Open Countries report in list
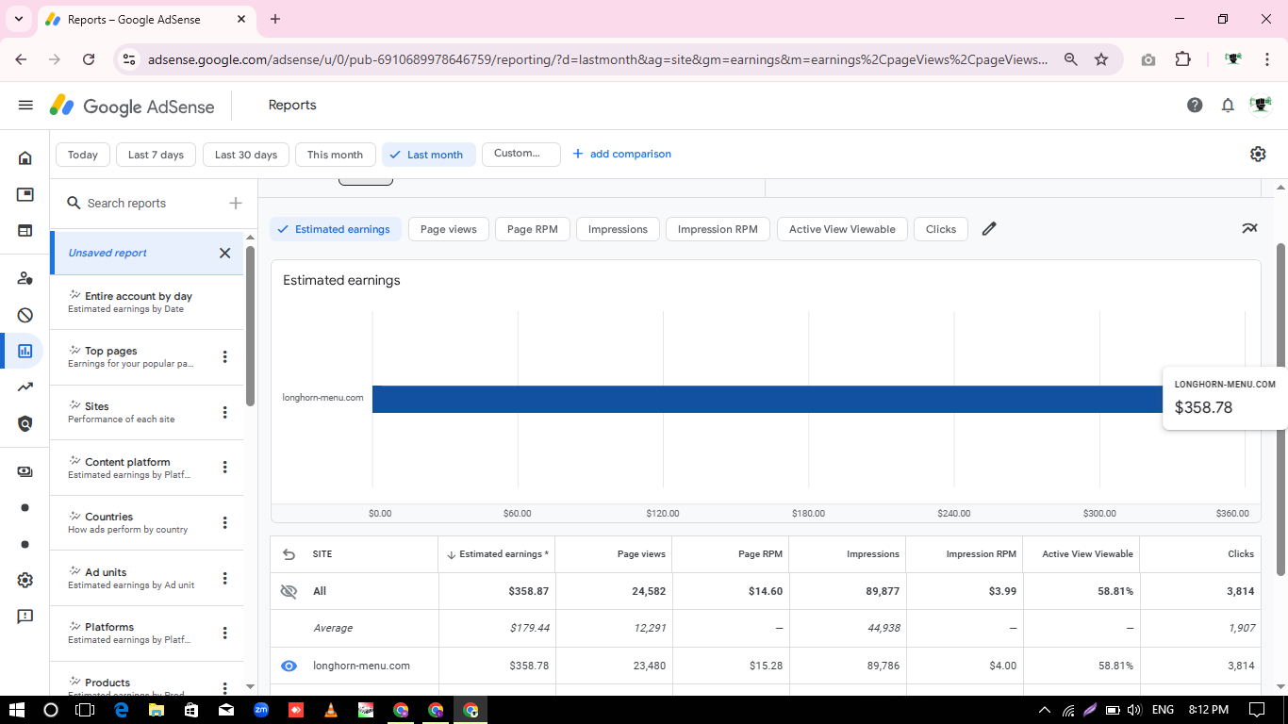This screenshot has height=724, width=1288. (x=146, y=522)
